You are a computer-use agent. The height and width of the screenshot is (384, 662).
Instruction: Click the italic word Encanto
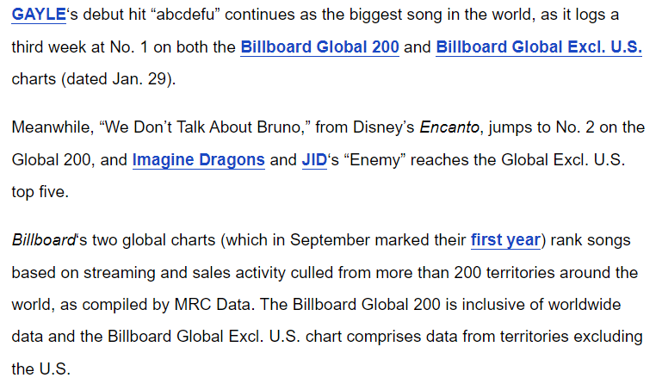[x=449, y=127]
